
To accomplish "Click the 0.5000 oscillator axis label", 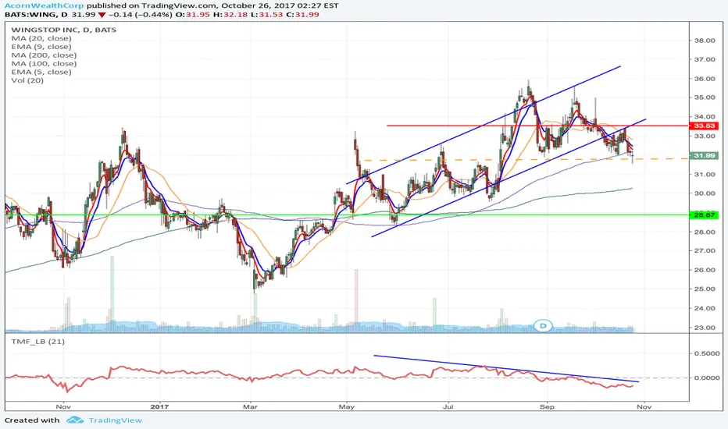I will [x=707, y=353].
